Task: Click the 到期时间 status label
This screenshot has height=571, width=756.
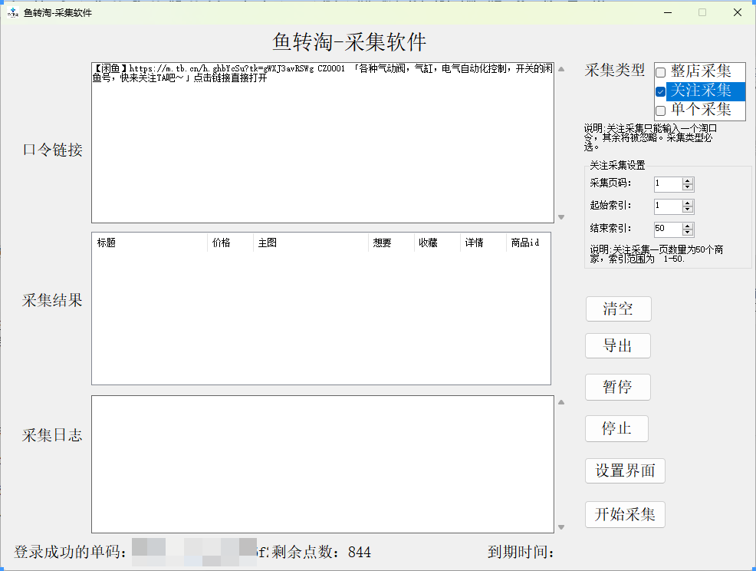Action: [521, 552]
